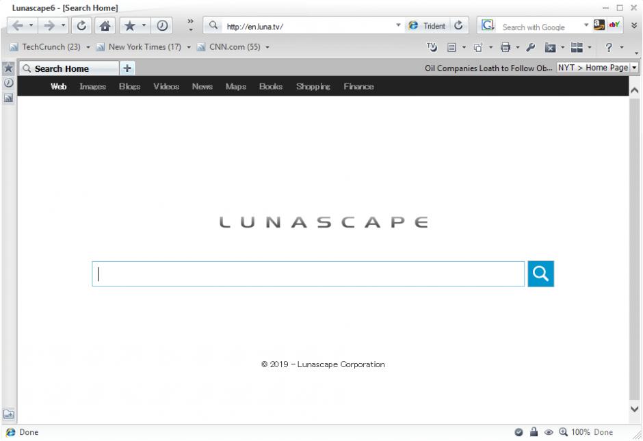Select the Books search tab
Screen dimensions: 643x441
[x=271, y=86]
